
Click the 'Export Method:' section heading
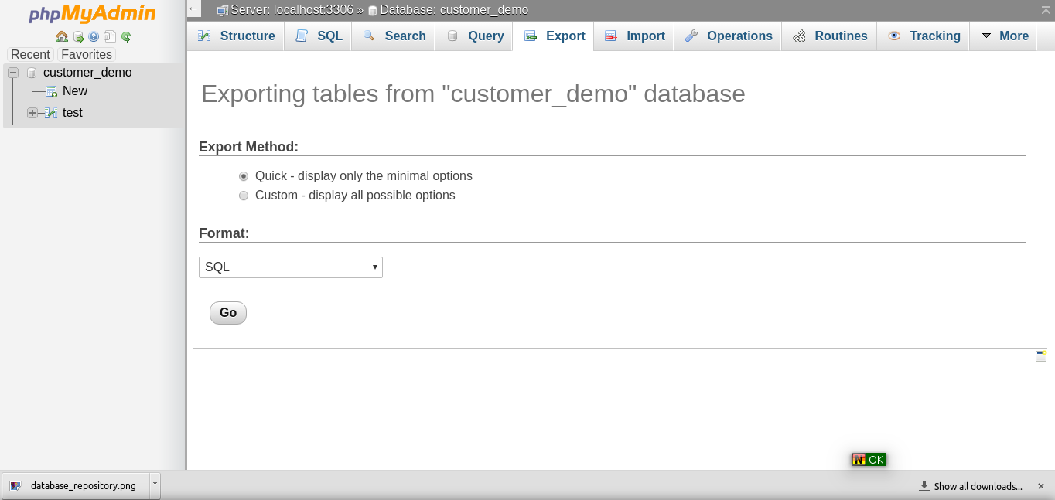click(x=248, y=147)
